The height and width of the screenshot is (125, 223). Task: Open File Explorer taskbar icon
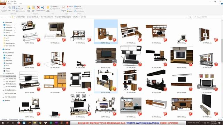35,123
